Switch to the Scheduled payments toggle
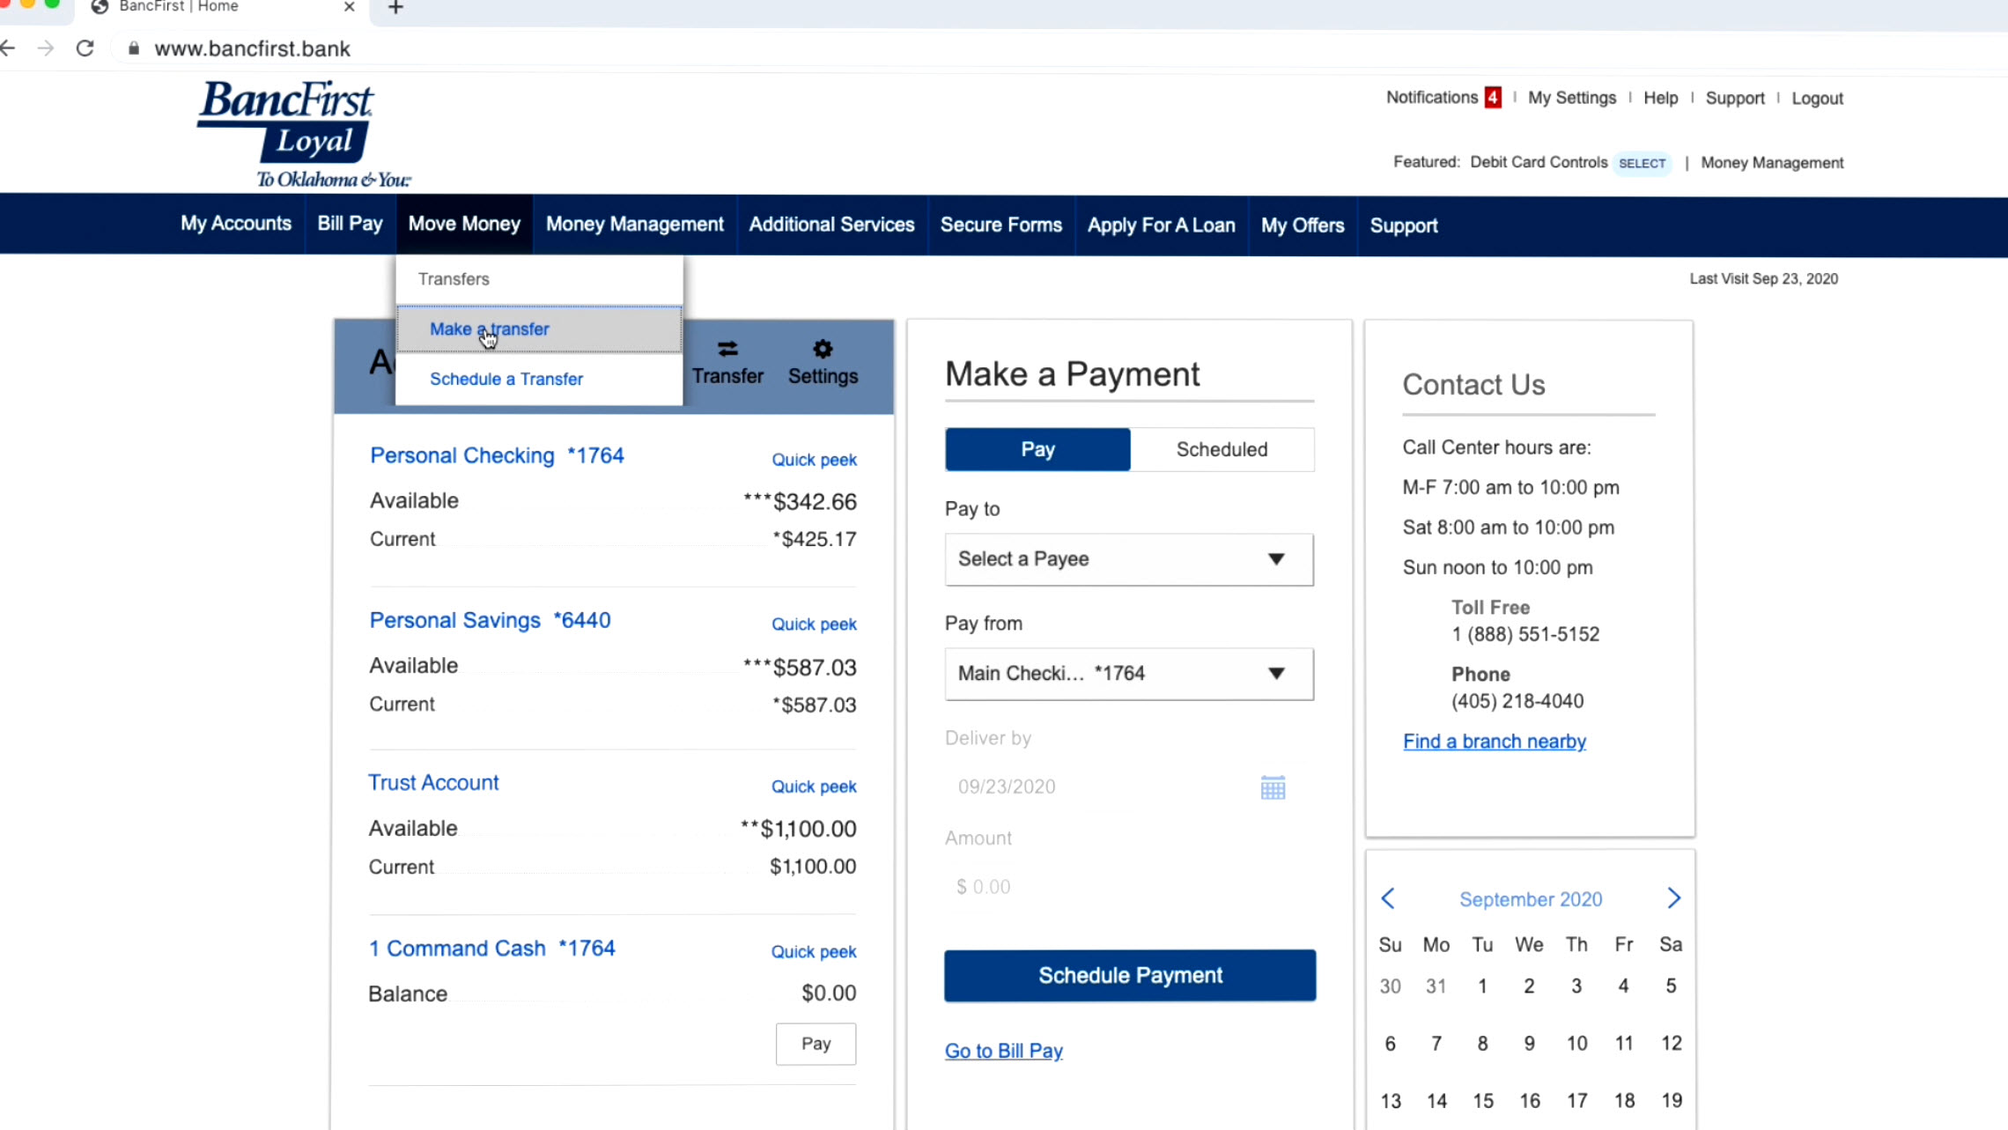2008x1130 pixels. [1221, 449]
